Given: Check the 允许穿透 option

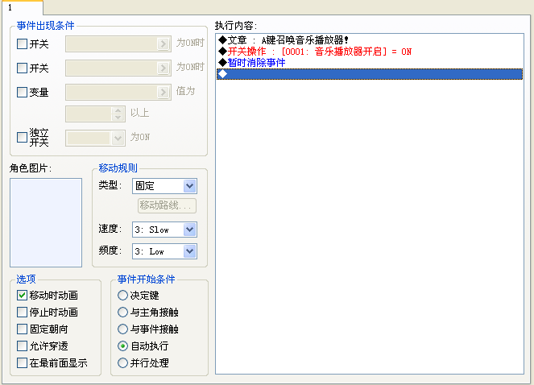Looking at the screenshot, I should pyautogui.click(x=22, y=346).
